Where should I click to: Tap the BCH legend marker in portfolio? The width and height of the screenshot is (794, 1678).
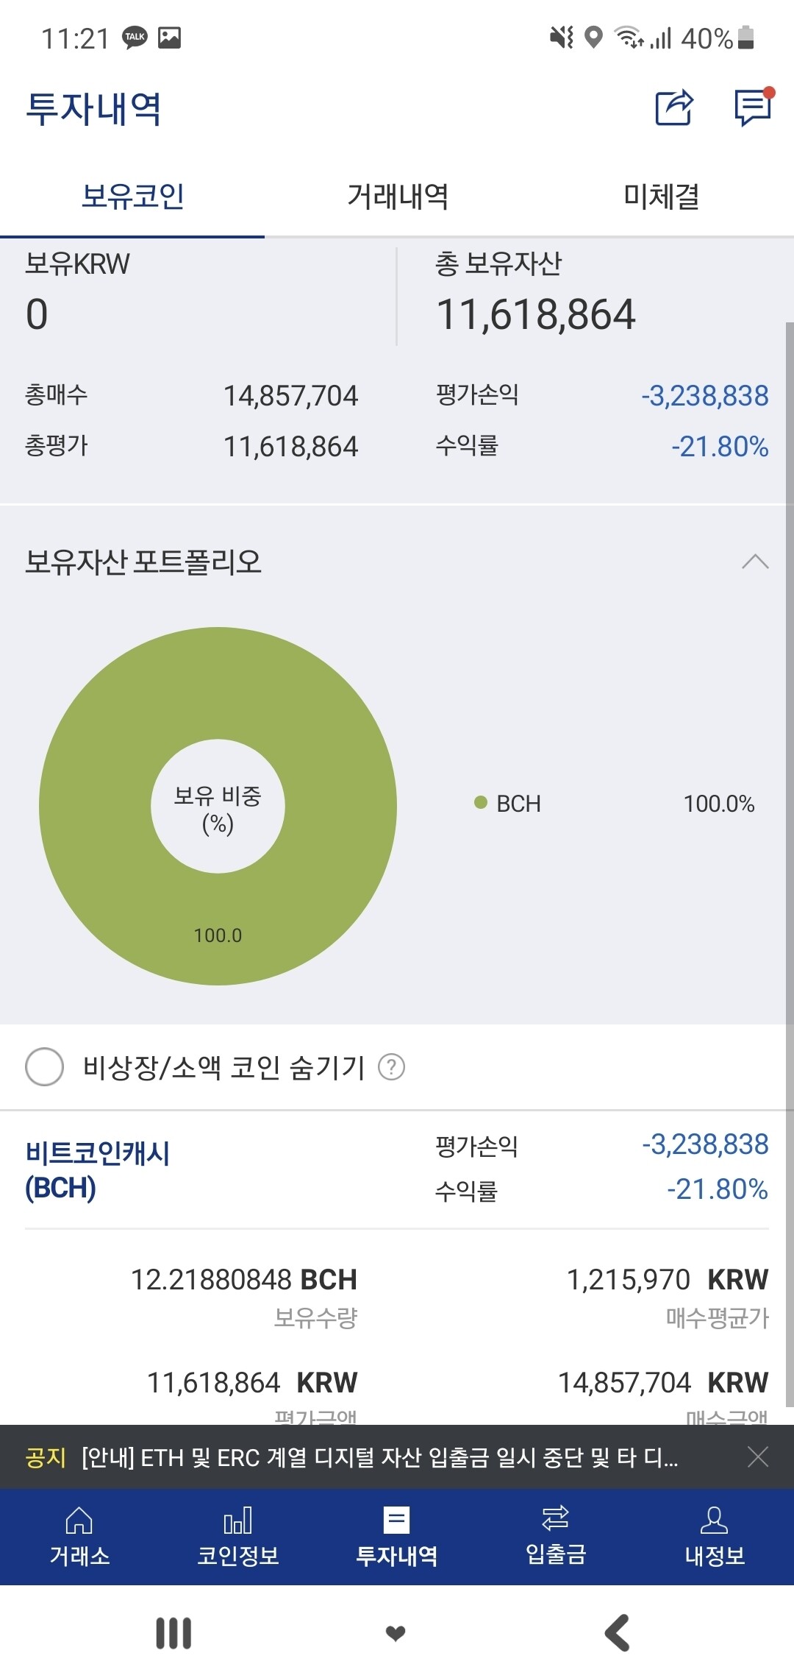[482, 804]
